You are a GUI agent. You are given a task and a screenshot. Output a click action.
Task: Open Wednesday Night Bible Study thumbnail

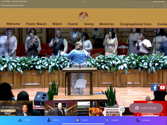(16, 108)
